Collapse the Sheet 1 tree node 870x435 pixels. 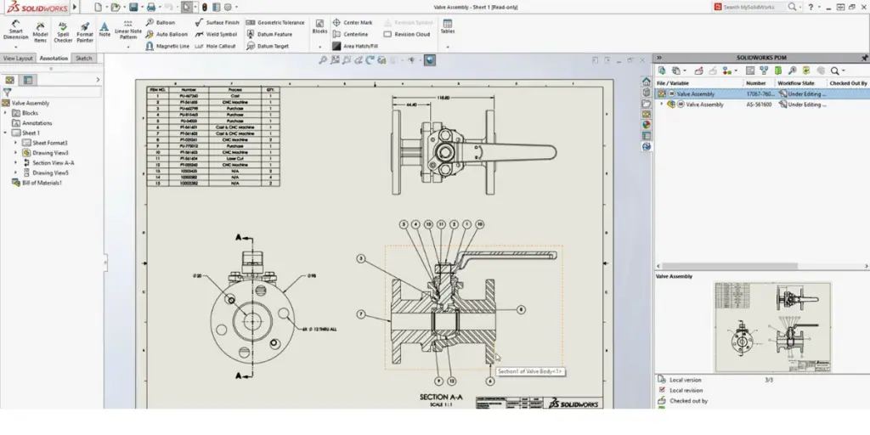tap(7, 133)
